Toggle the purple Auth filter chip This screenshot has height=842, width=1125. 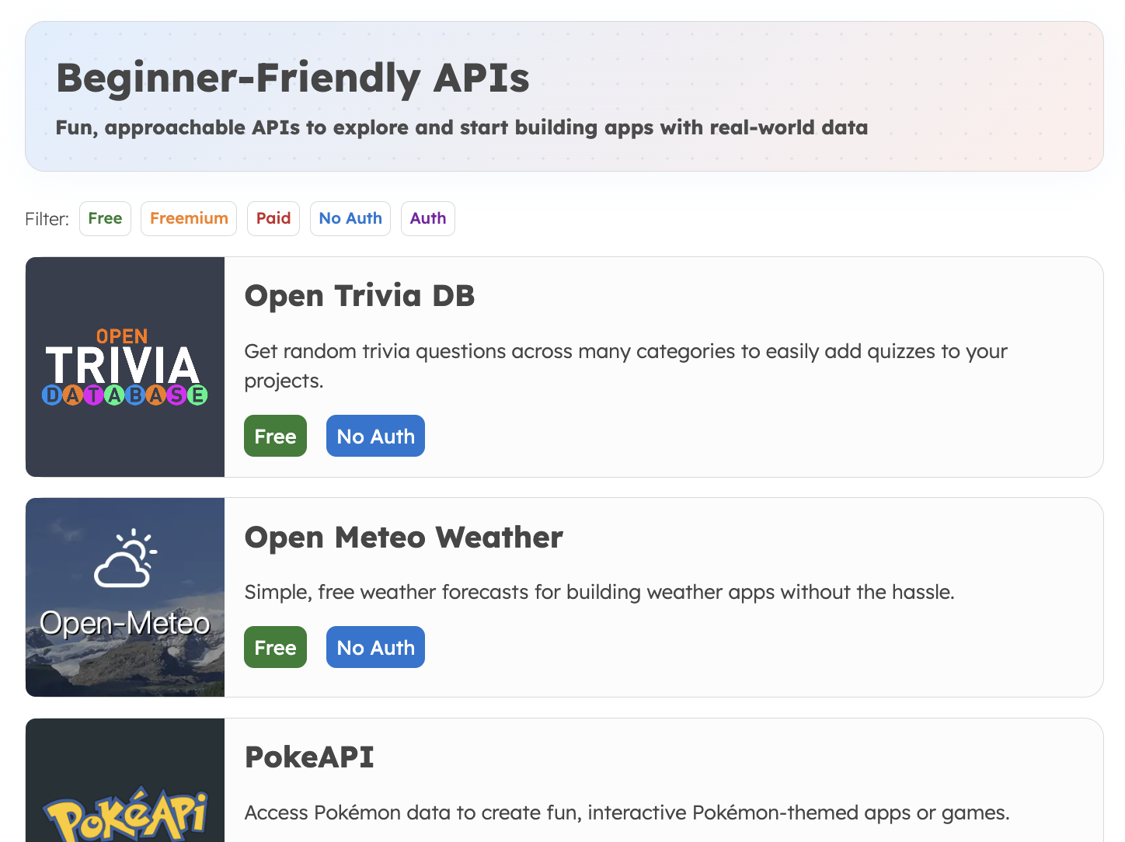pos(428,218)
